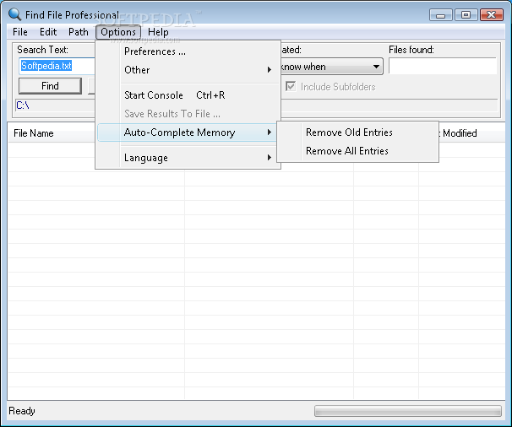Select Start Console menu entry
Screen dimensions: 512x427
(x=188, y=95)
